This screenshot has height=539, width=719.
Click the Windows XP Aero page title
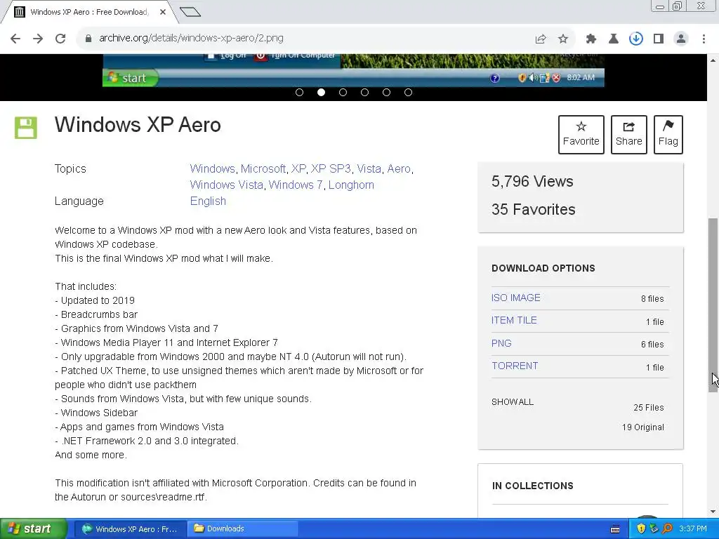138,125
